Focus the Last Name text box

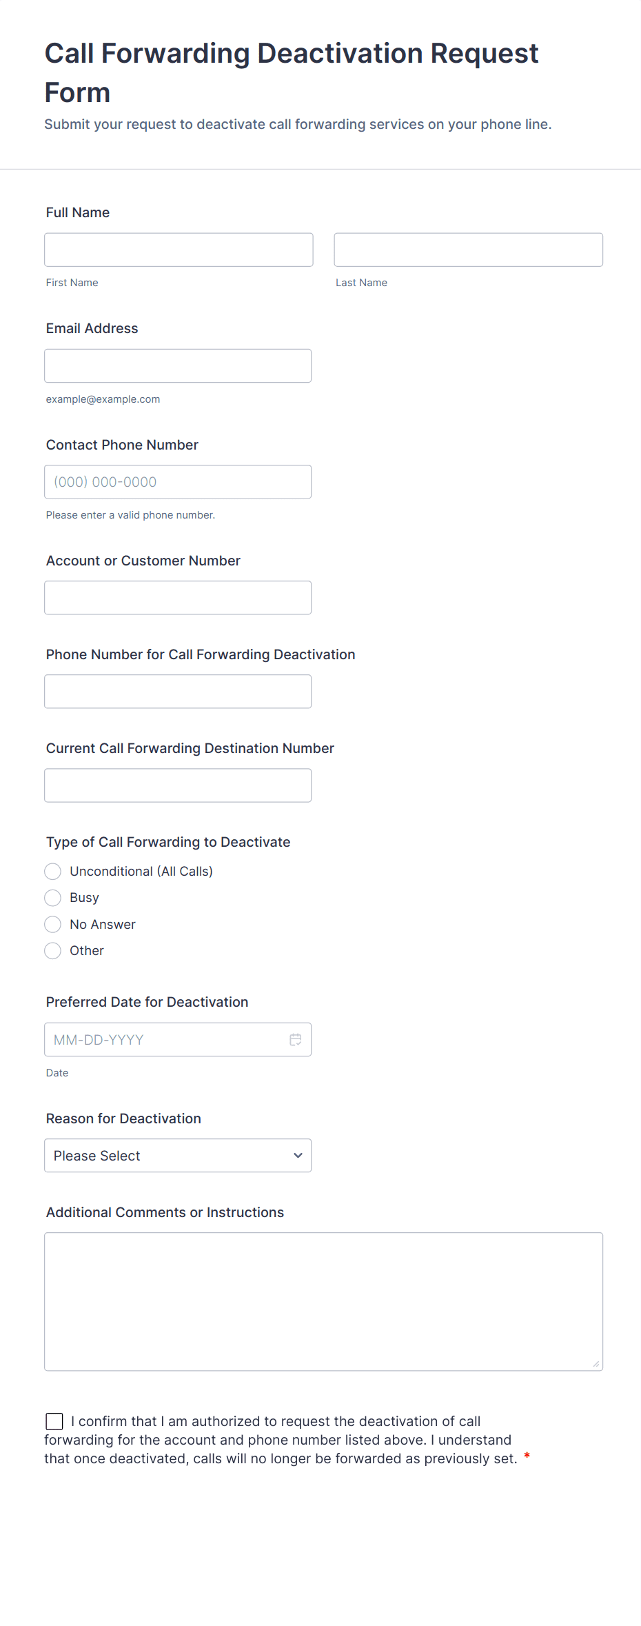point(468,250)
